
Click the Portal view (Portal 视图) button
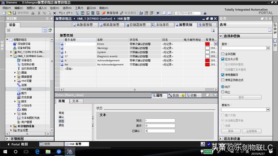17,144
